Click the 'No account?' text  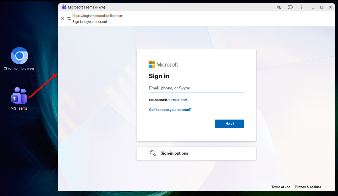pos(159,100)
